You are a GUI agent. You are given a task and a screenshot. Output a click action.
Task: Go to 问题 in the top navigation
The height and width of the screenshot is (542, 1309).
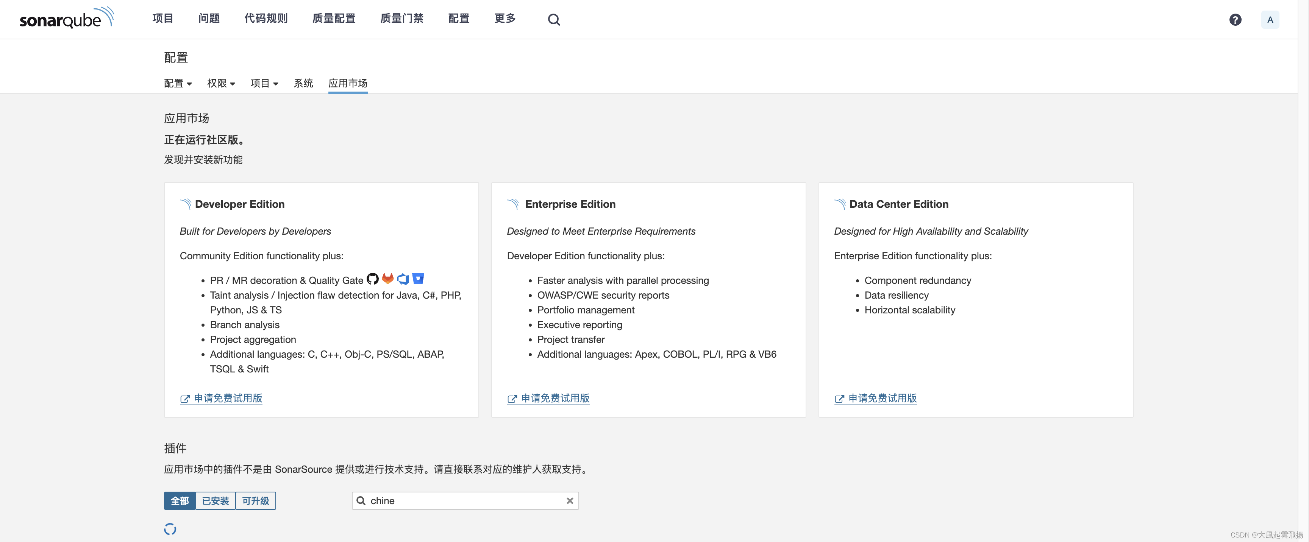pos(209,19)
